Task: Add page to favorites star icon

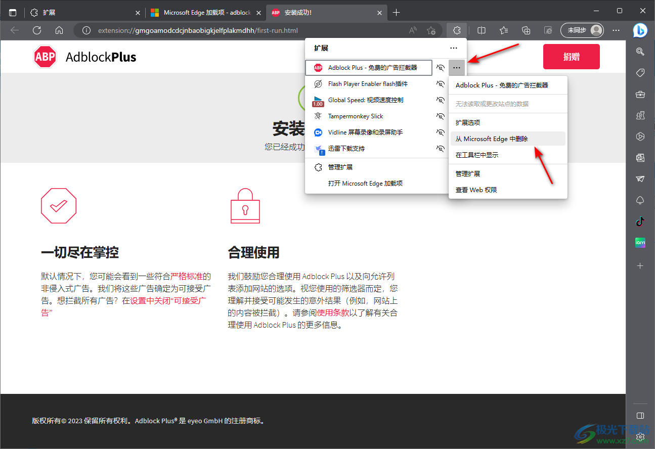Action: point(431,30)
